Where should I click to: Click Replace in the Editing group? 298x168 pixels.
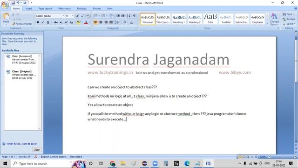tap(289, 19)
